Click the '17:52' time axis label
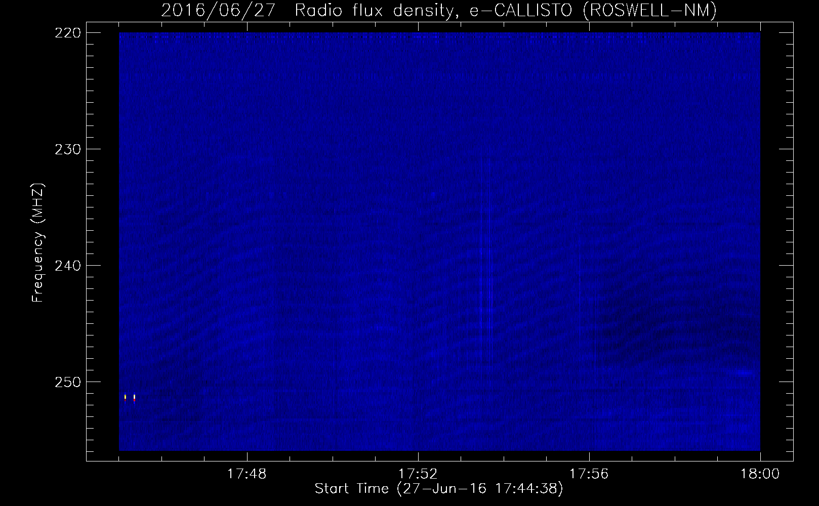 click(418, 474)
